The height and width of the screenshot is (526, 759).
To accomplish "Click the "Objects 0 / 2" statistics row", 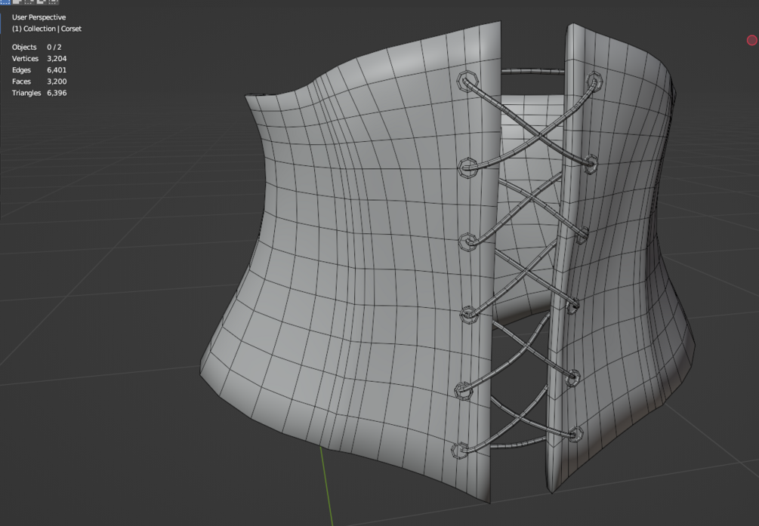I will 37,48.
